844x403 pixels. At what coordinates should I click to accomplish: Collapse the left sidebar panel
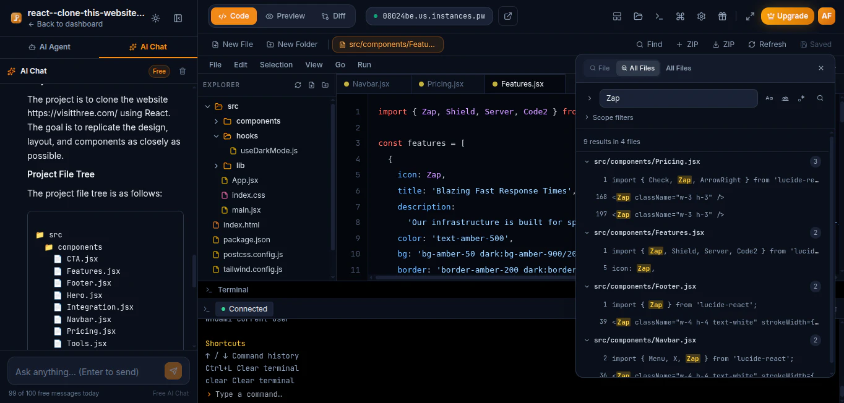click(x=178, y=19)
